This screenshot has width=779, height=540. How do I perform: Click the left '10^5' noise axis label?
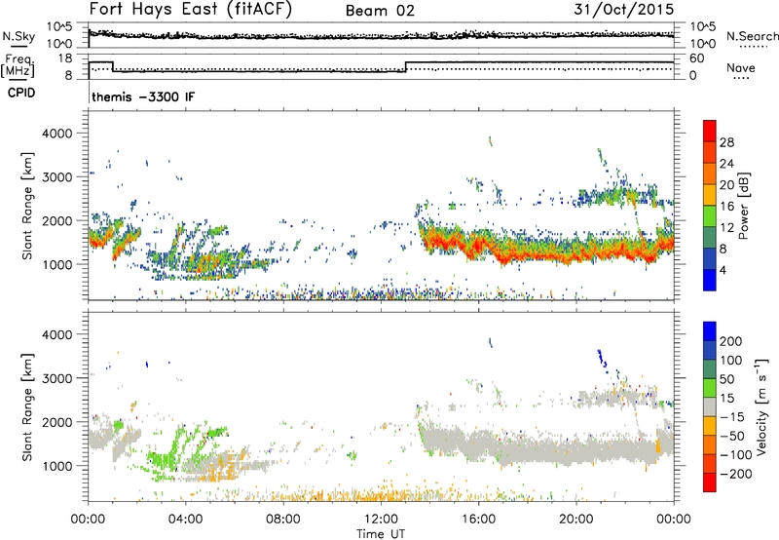[x=59, y=27]
